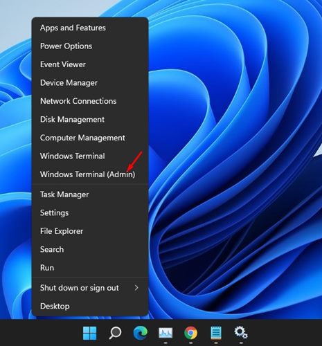Select Apps and Features in the menu
The height and width of the screenshot is (346, 322).
(x=90, y=28)
